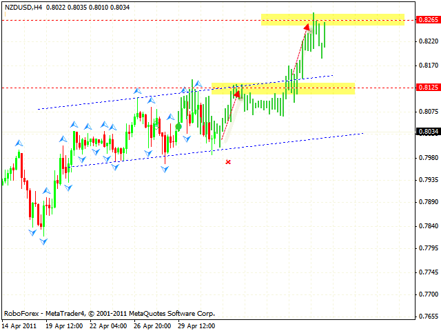Click the 26 Apr 20:00 time label
The image size is (441, 331).
pyautogui.click(x=152, y=325)
